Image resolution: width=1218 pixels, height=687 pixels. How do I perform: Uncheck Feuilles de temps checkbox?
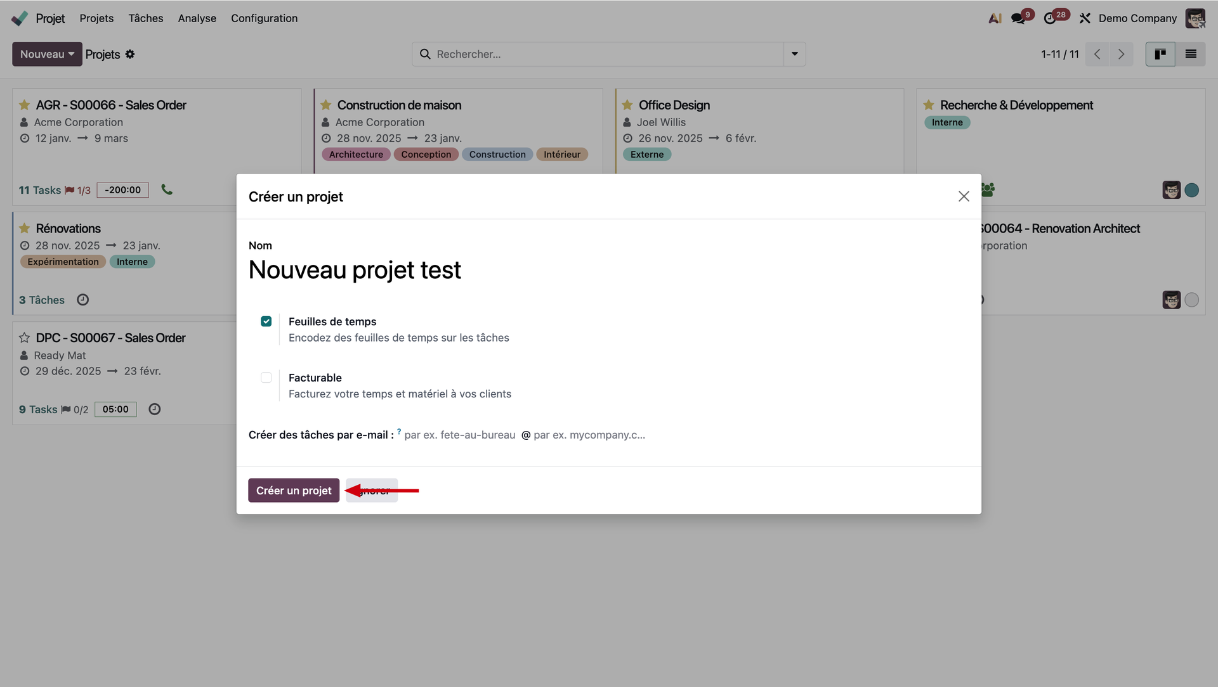coord(266,321)
